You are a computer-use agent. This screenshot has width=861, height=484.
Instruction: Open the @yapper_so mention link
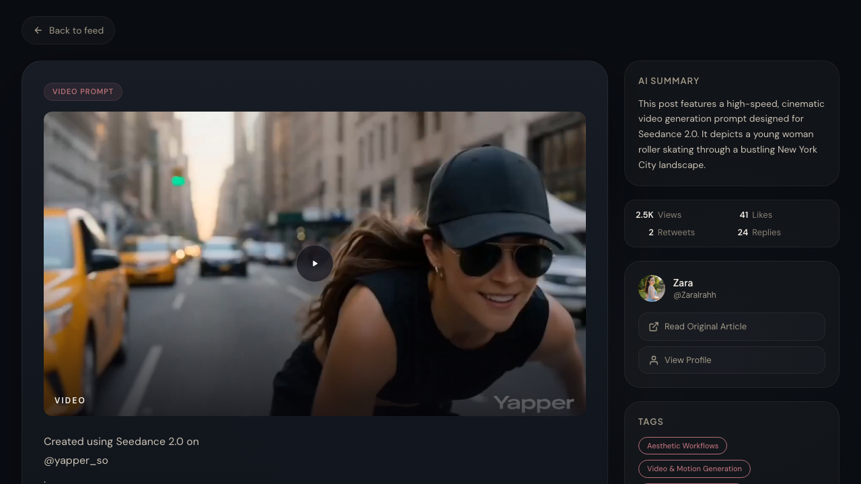pyautogui.click(x=76, y=460)
